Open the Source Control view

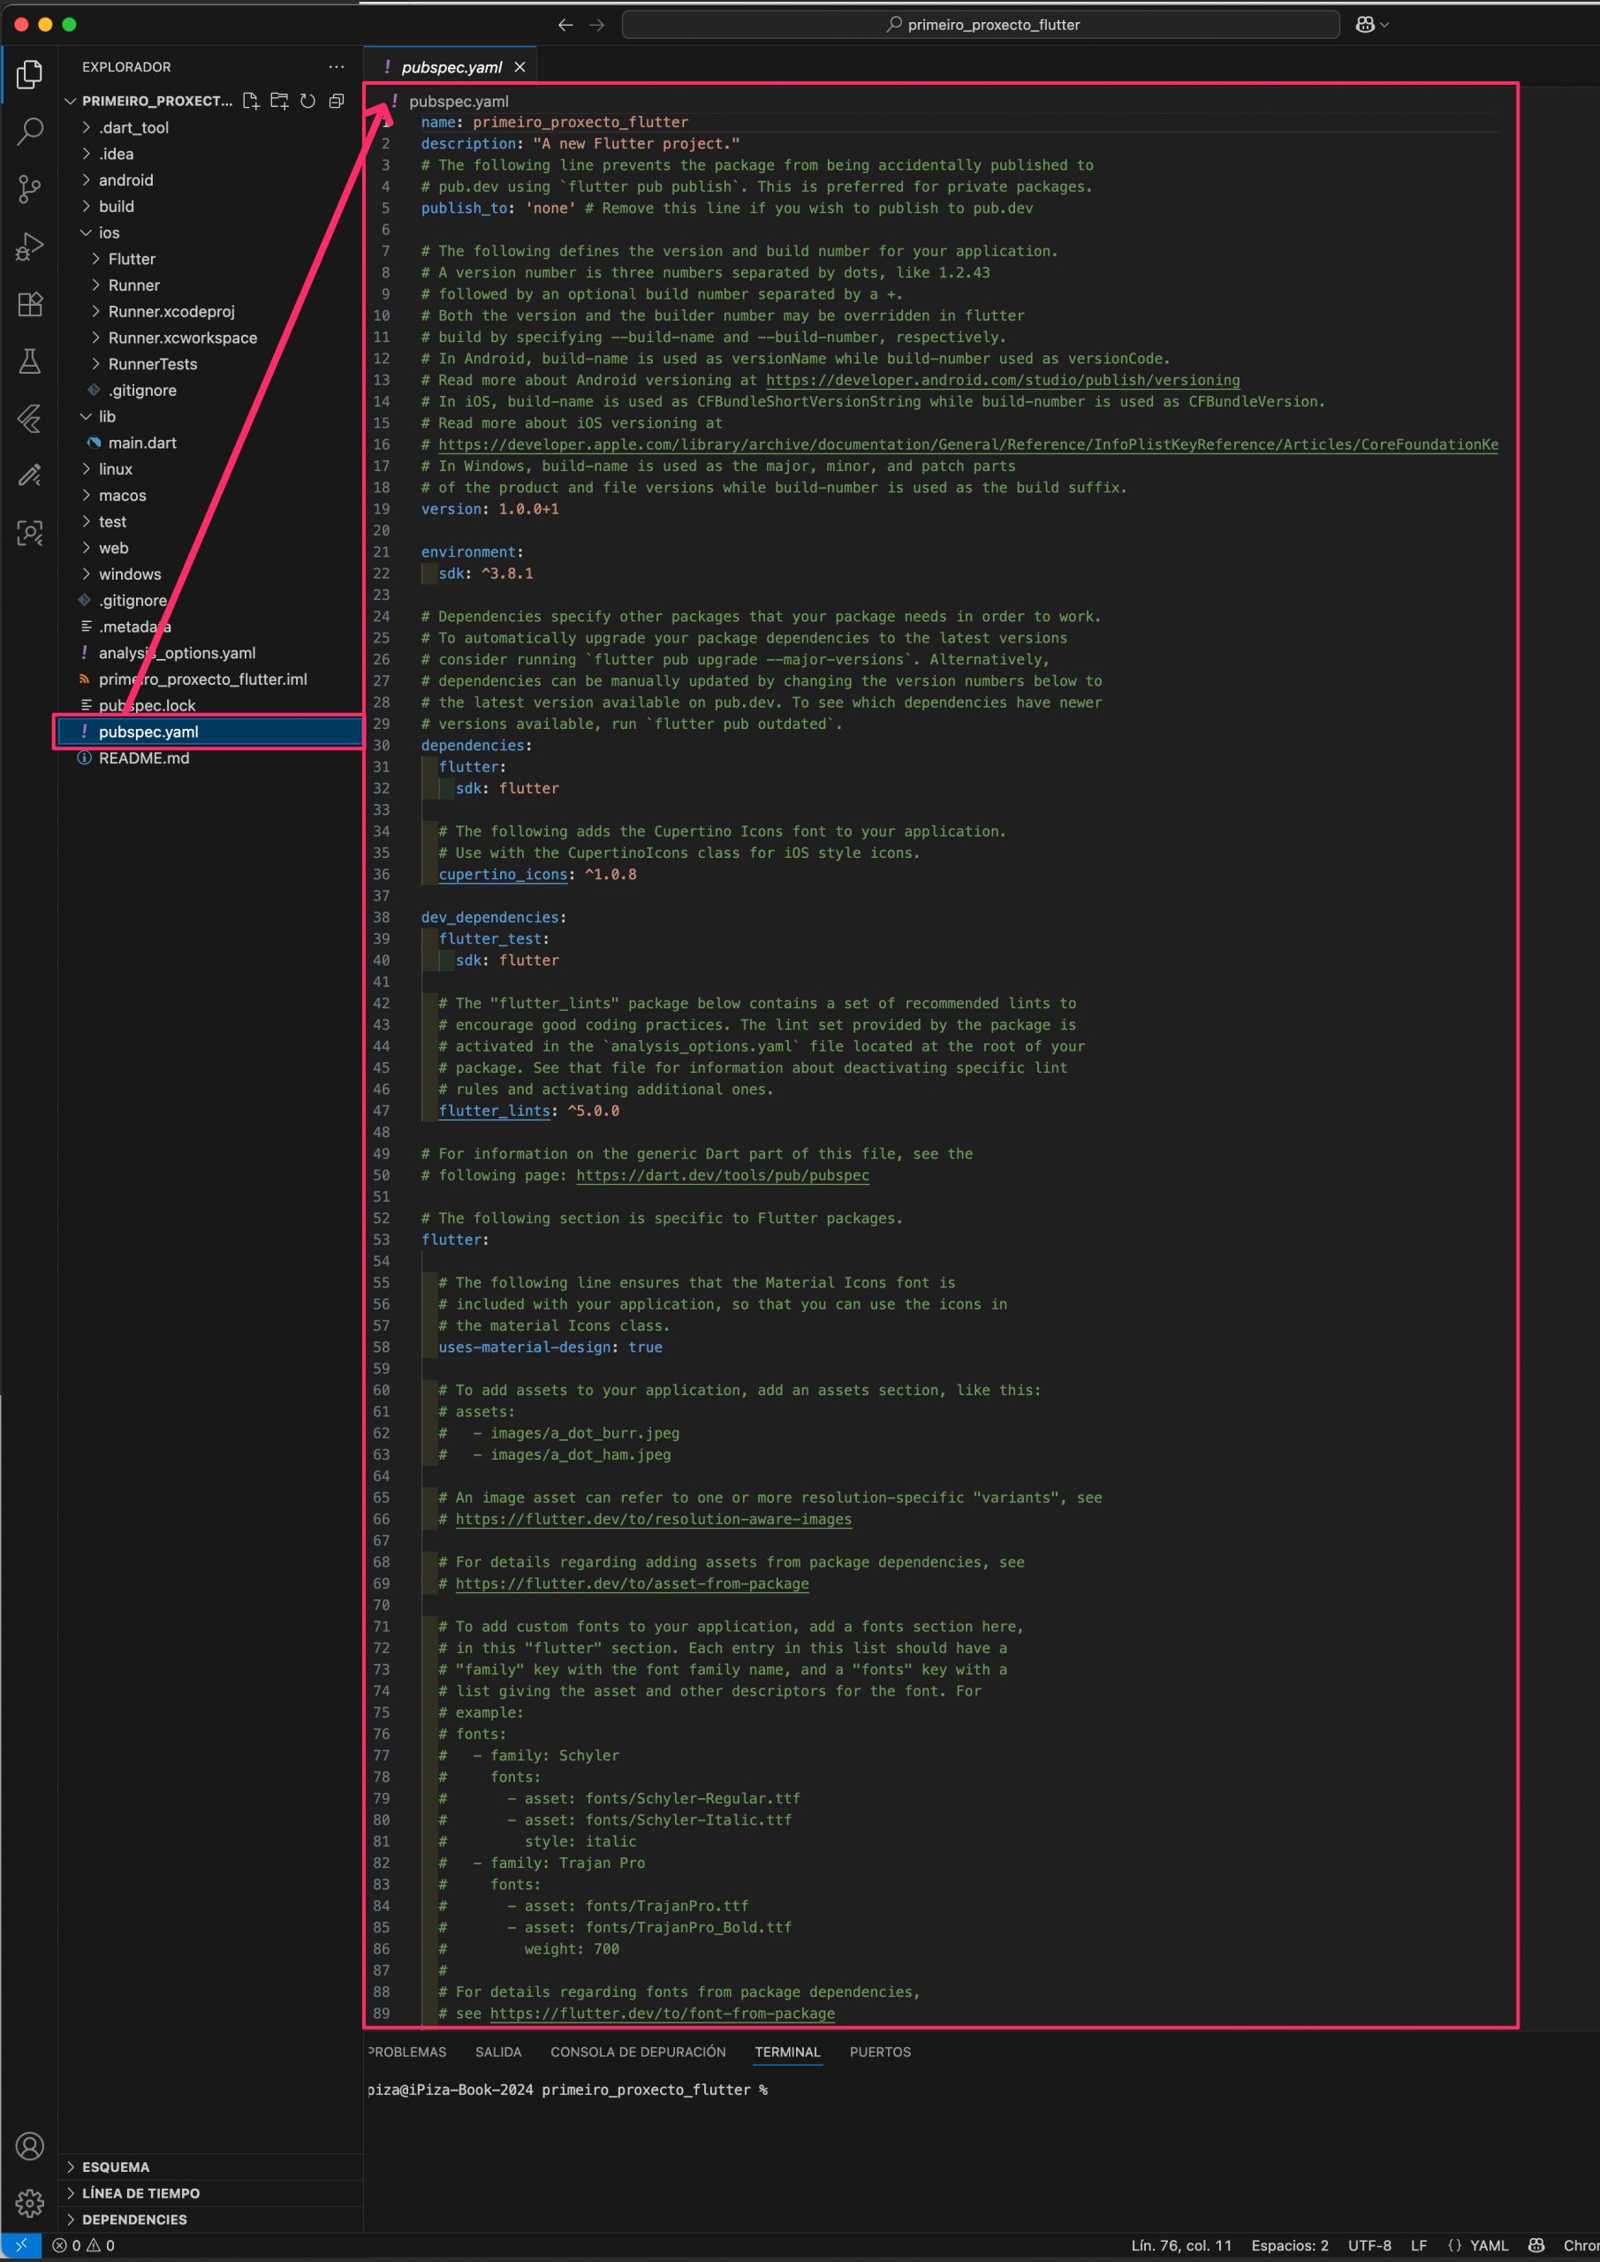29,188
